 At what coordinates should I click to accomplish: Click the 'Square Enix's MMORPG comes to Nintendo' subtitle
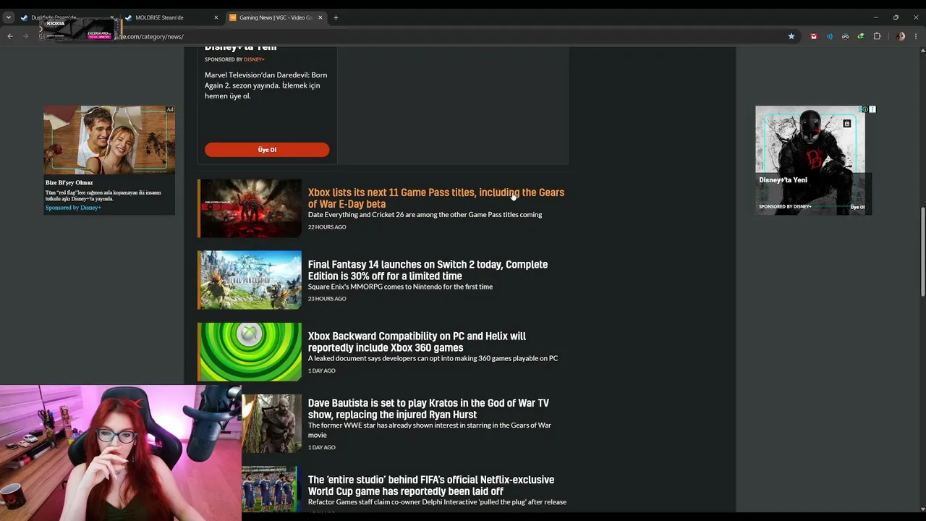(400, 287)
